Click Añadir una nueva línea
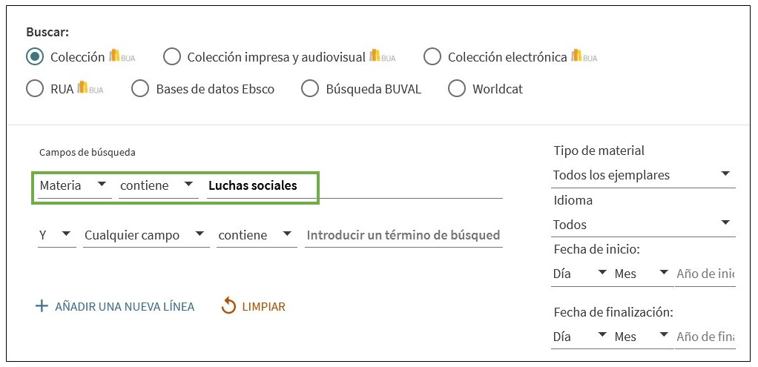 click(x=124, y=306)
